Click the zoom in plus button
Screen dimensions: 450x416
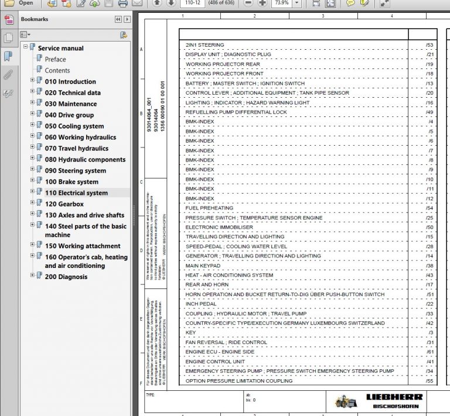coord(262,3)
